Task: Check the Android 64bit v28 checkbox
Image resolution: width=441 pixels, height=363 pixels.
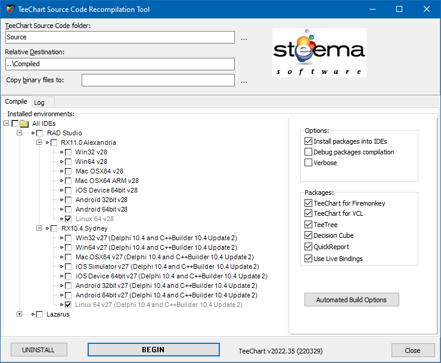Action: 68,210
